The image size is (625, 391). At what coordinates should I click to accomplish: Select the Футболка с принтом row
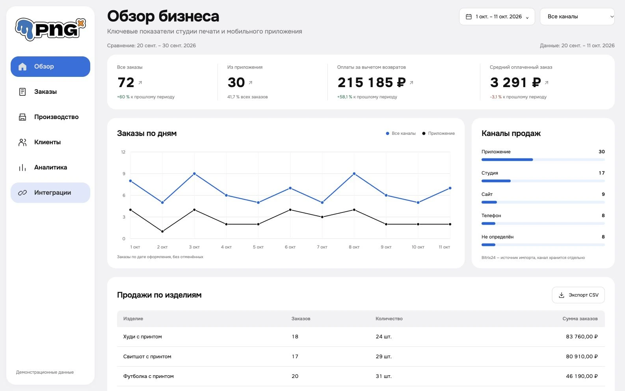[x=361, y=376]
